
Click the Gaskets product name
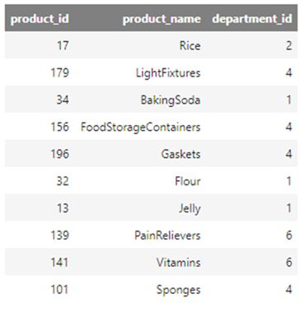click(x=180, y=154)
